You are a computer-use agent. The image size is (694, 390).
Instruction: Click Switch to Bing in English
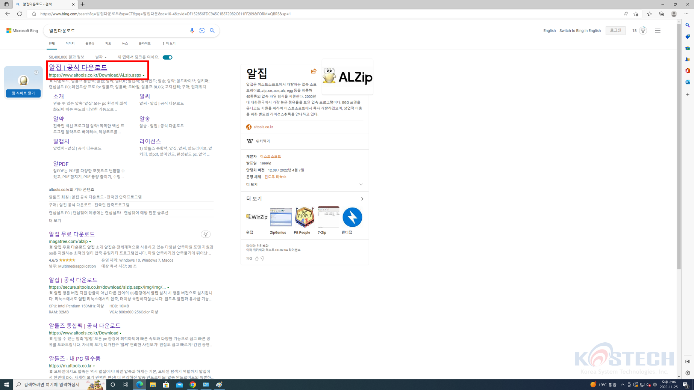pyautogui.click(x=580, y=31)
